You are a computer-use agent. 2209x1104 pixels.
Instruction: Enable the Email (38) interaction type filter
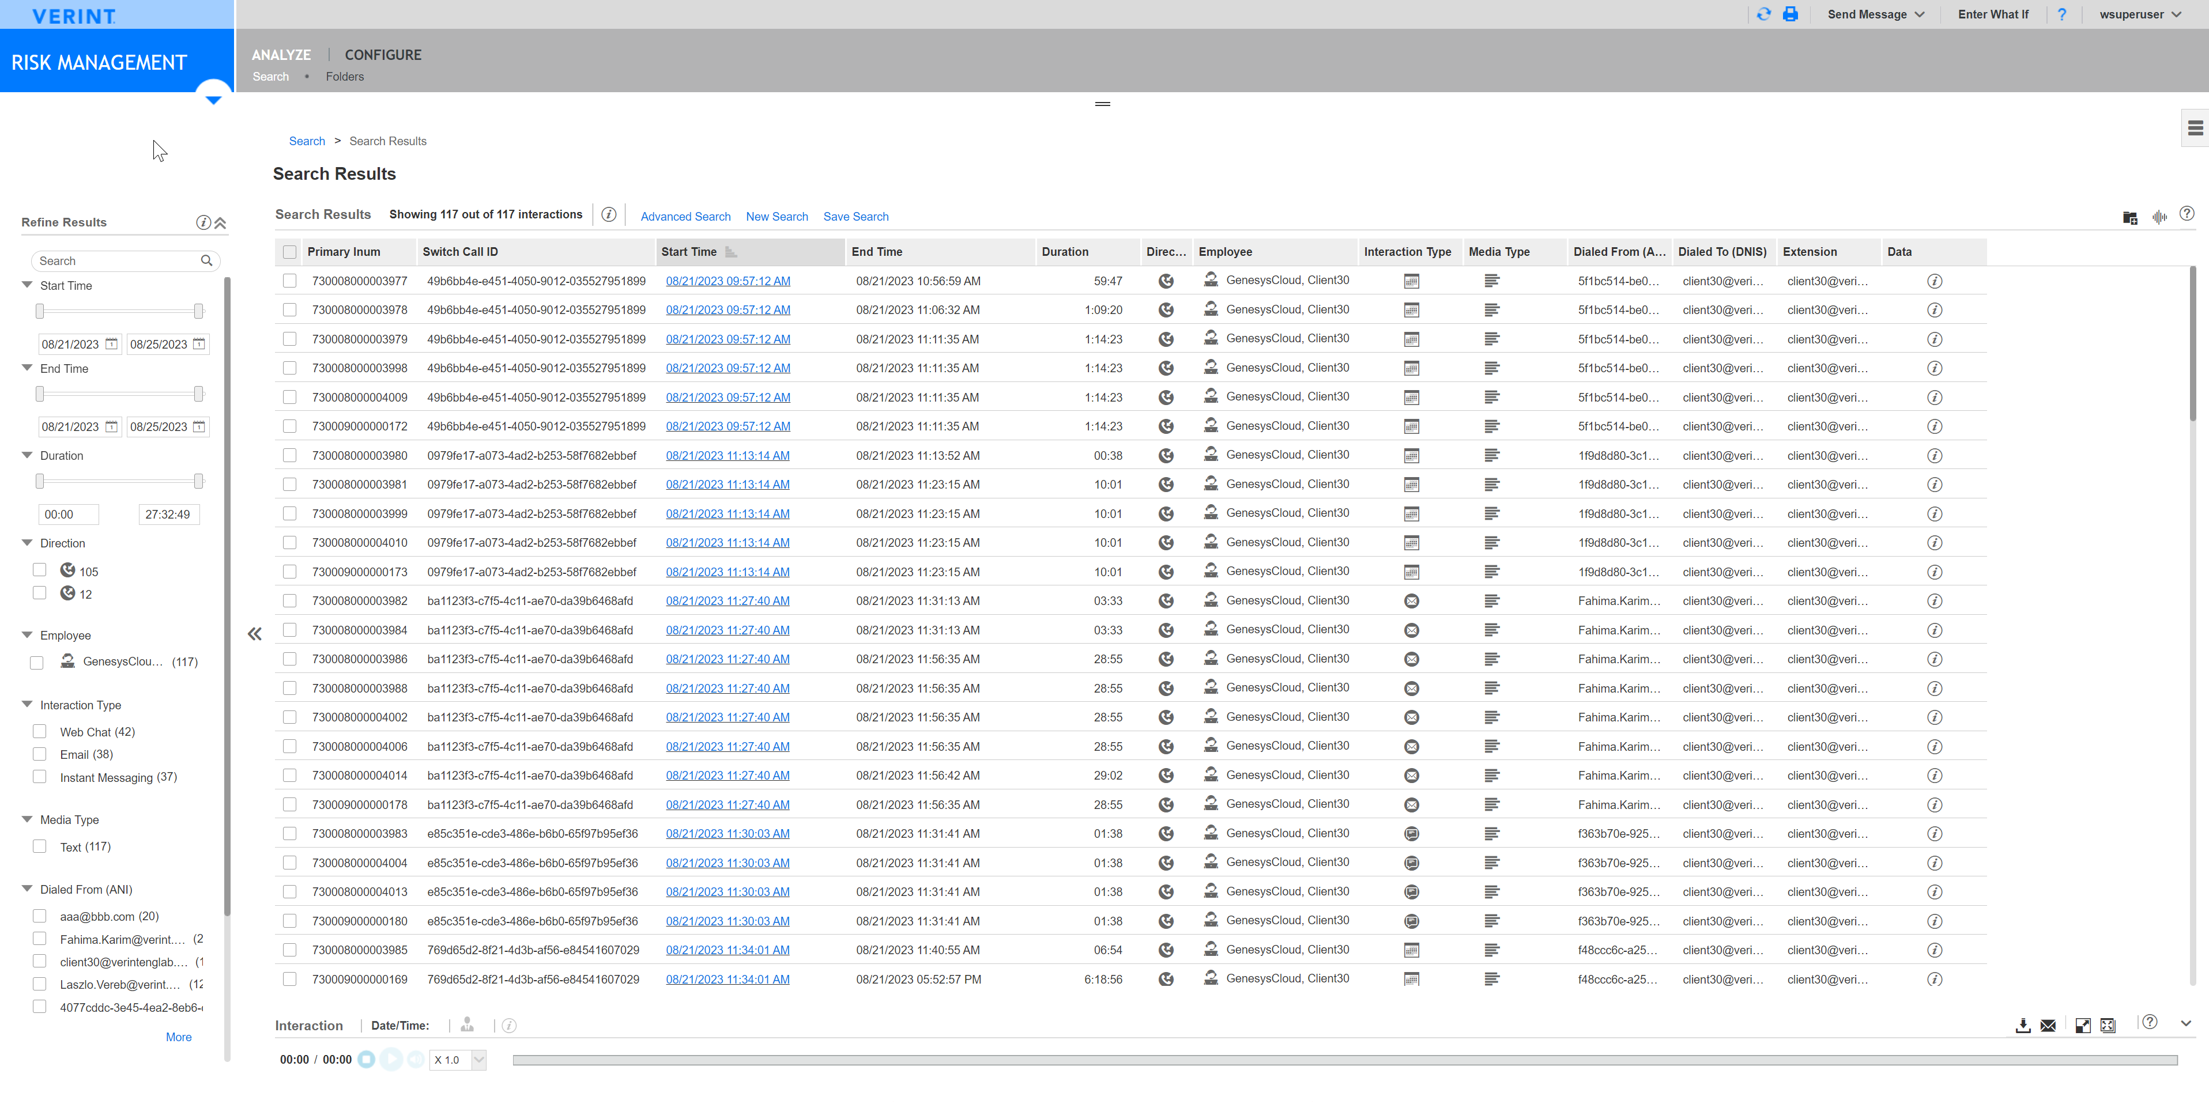[x=39, y=754]
